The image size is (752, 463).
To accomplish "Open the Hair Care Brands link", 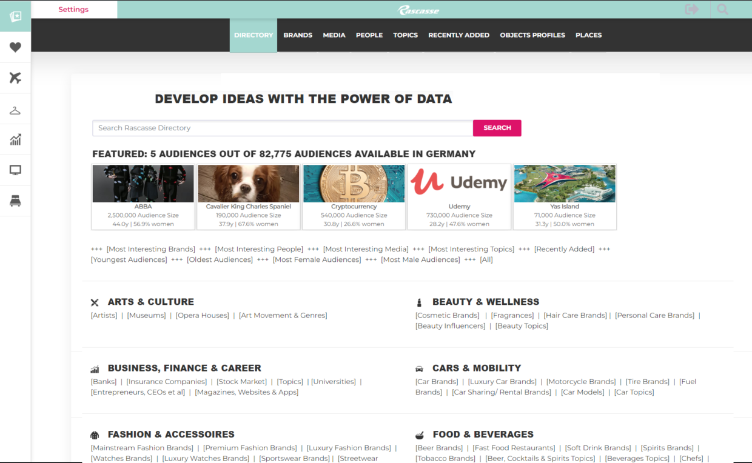I will [x=576, y=315].
